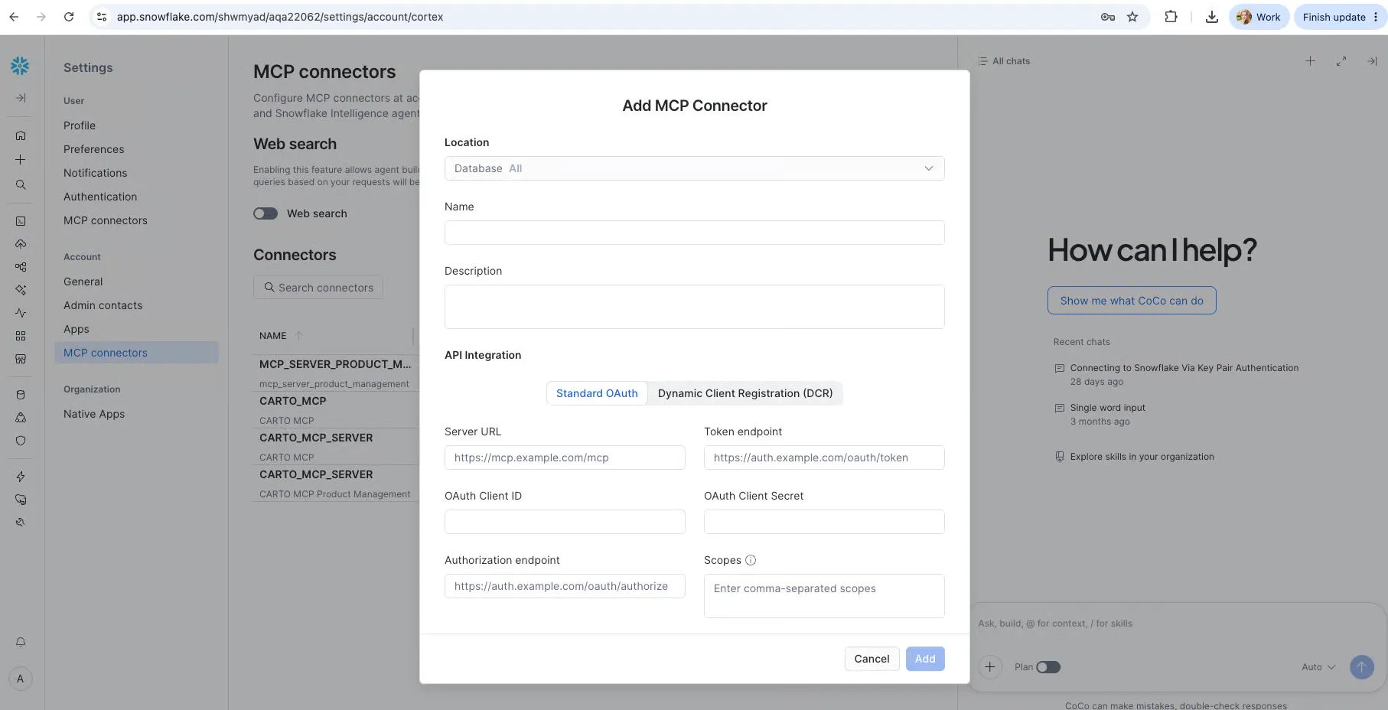The image size is (1388, 710).
Task: Click the OAuth Client Secret field
Action: (x=824, y=522)
